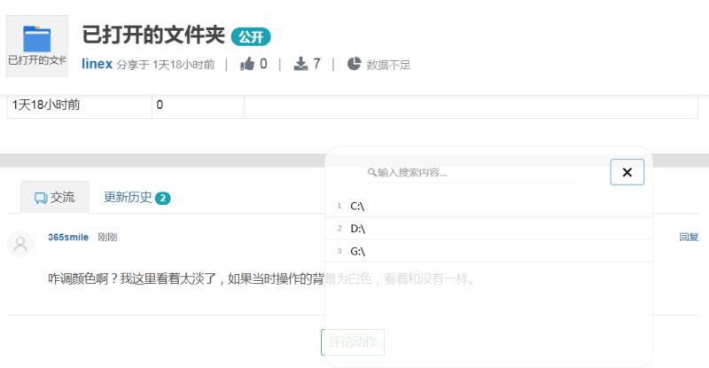Open the 365smile user profile link
The width and height of the screenshot is (709, 368).
[x=68, y=237]
